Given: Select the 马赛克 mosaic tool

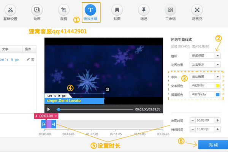Looking at the screenshot, I should [x=197, y=13].
